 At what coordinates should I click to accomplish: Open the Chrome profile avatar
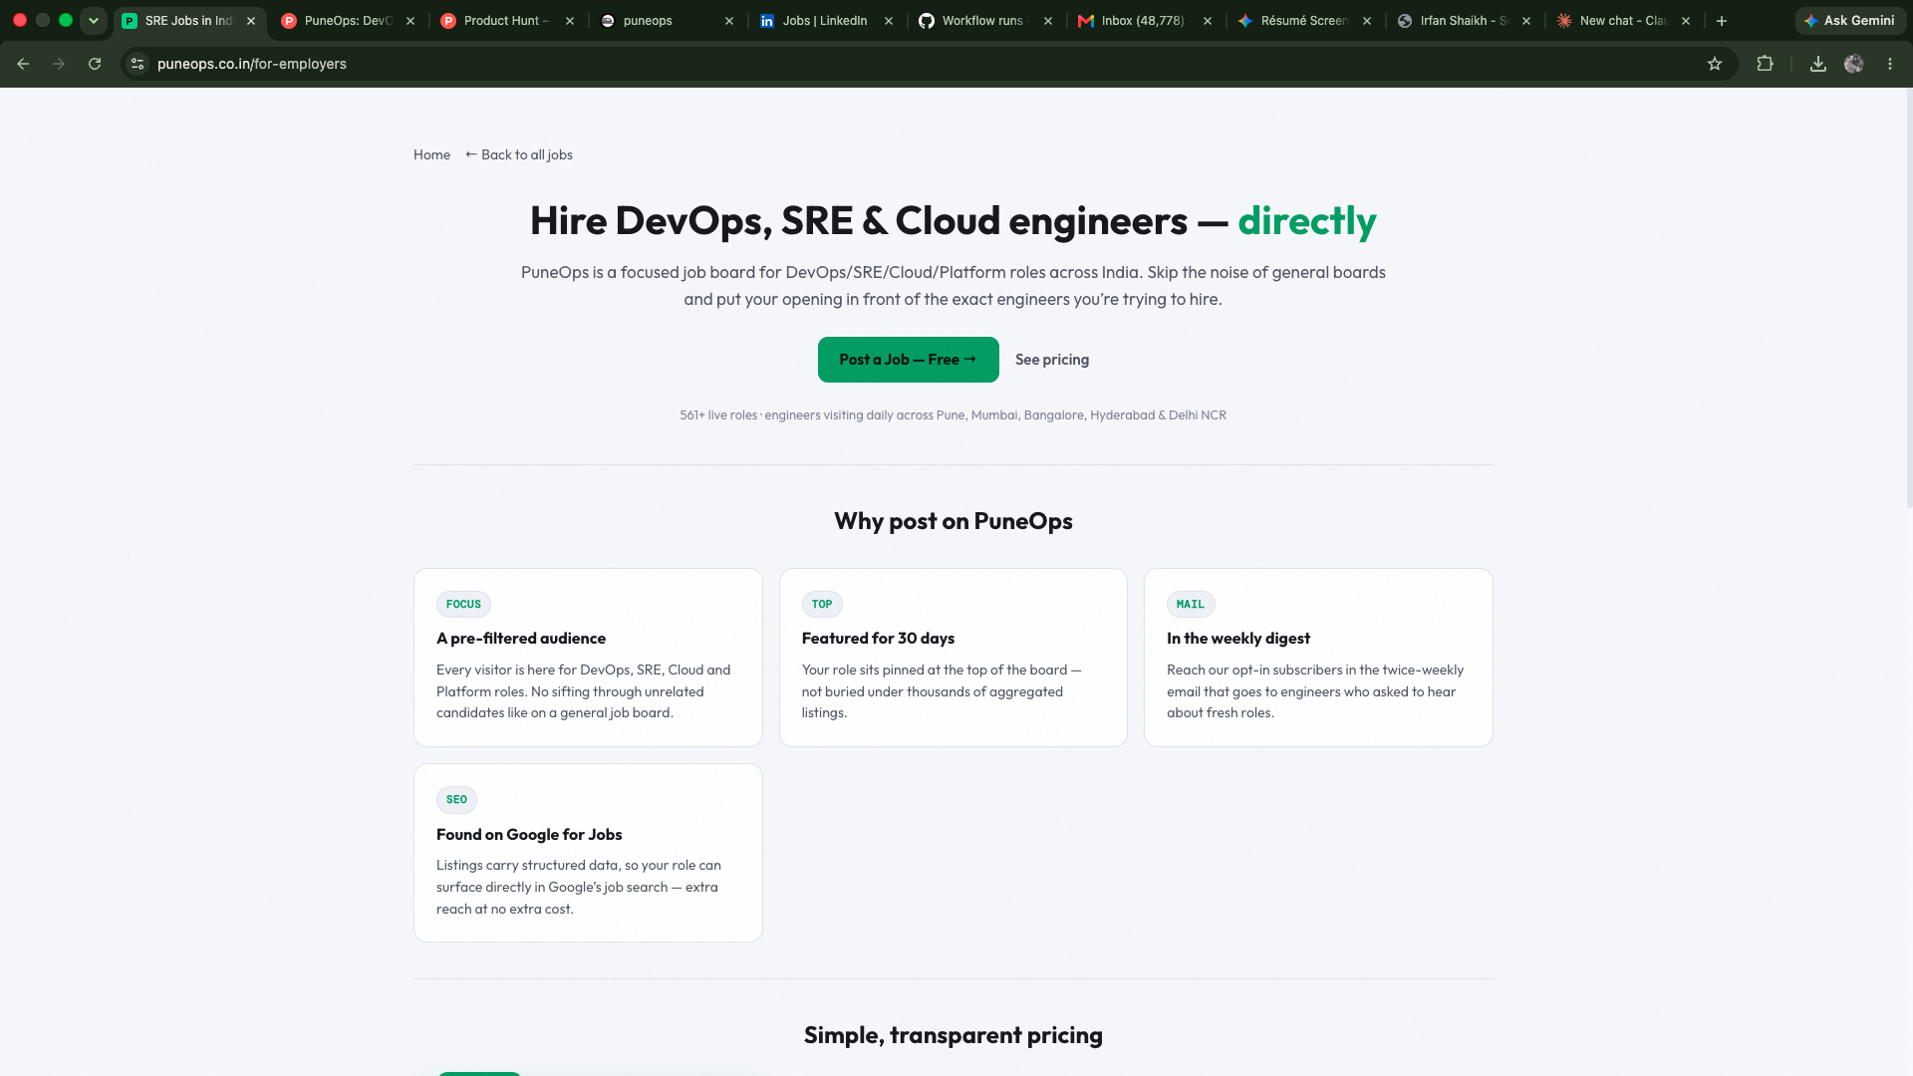point(1854,64)
